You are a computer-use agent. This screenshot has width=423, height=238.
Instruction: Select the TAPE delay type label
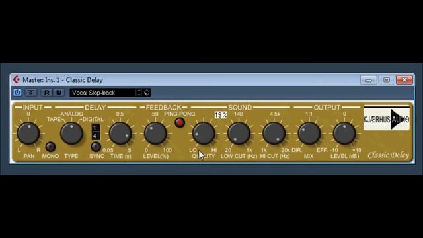pos(54,119)
